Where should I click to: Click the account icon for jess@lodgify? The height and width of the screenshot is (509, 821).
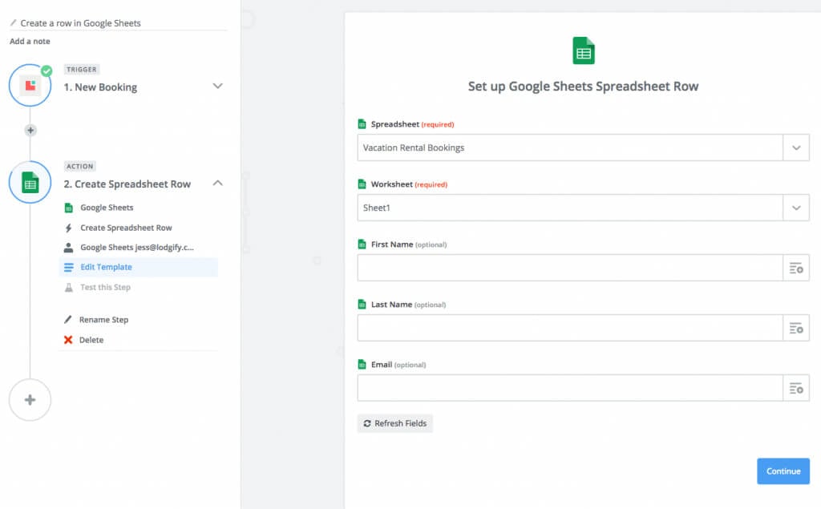(71, 247)
